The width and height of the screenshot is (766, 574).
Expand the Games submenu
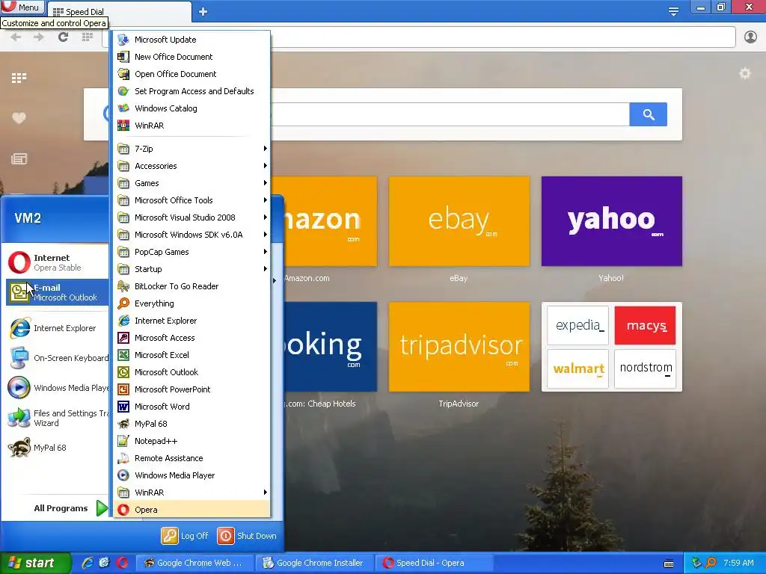pos(192,183)
